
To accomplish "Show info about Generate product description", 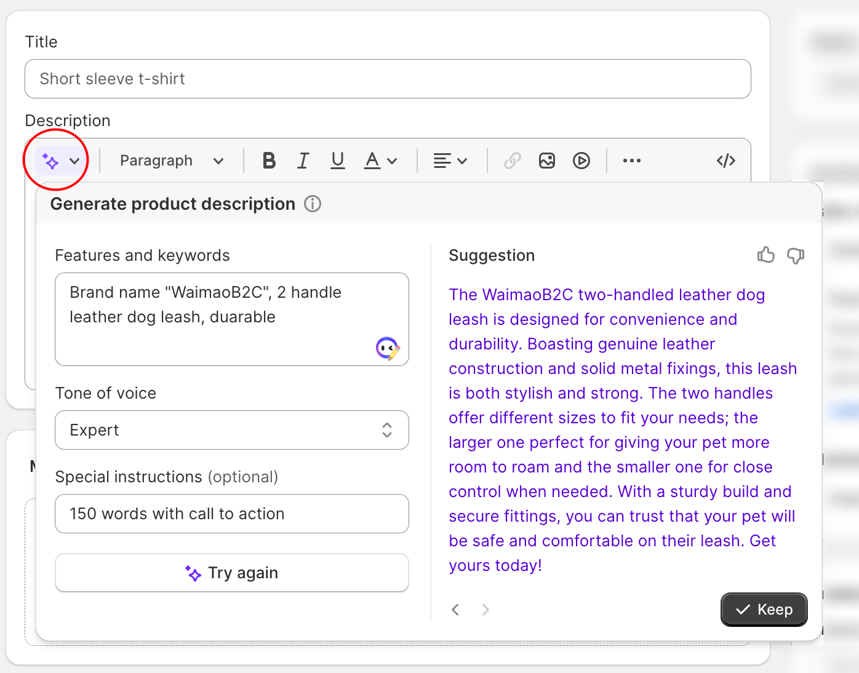I will (x=313, y=204).
